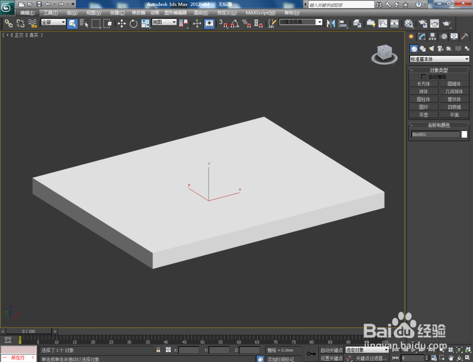Select the Rotate tool

(133, 24)
